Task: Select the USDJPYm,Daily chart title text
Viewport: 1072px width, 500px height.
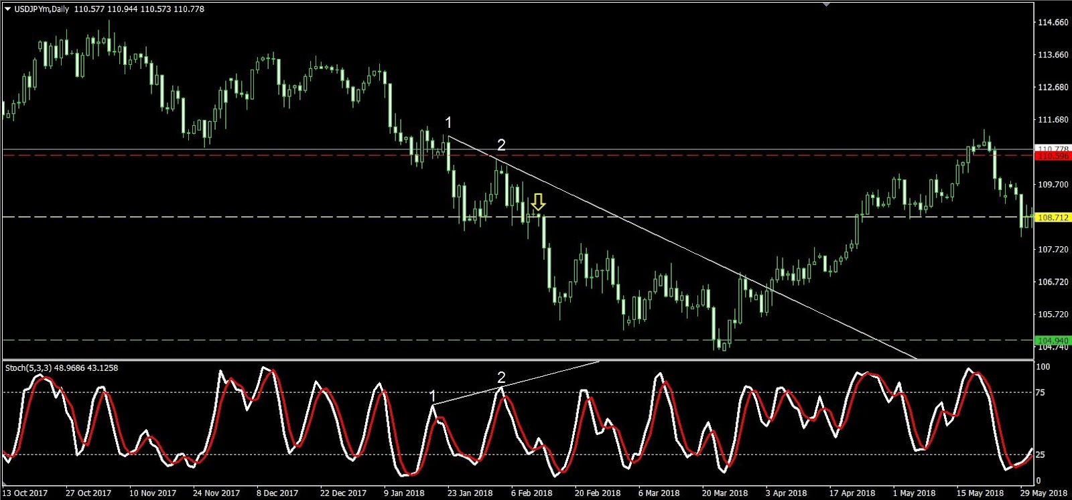Action: tap(42, 9)
